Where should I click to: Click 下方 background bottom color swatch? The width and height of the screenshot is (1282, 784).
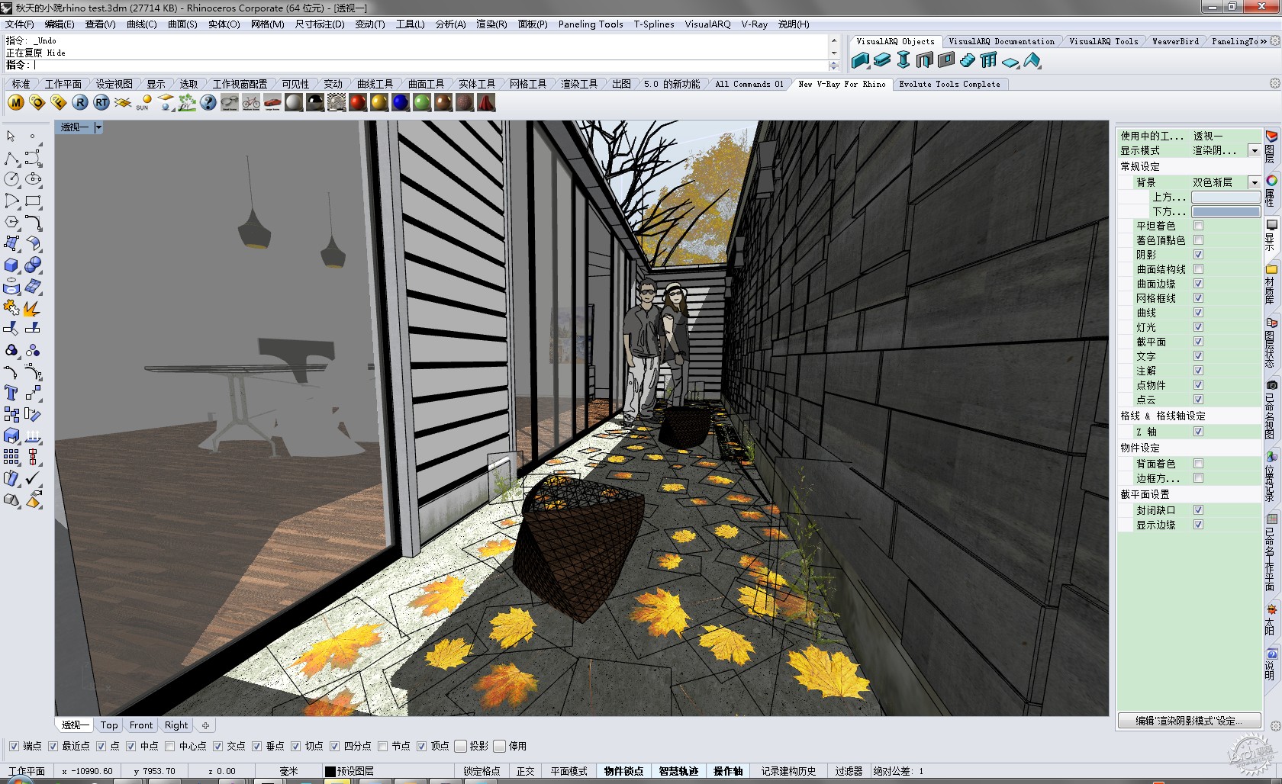(1226, 211)
